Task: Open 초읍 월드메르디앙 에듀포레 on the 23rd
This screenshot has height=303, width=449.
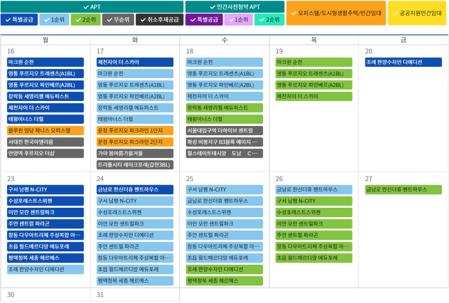Action: pos(45,247)
